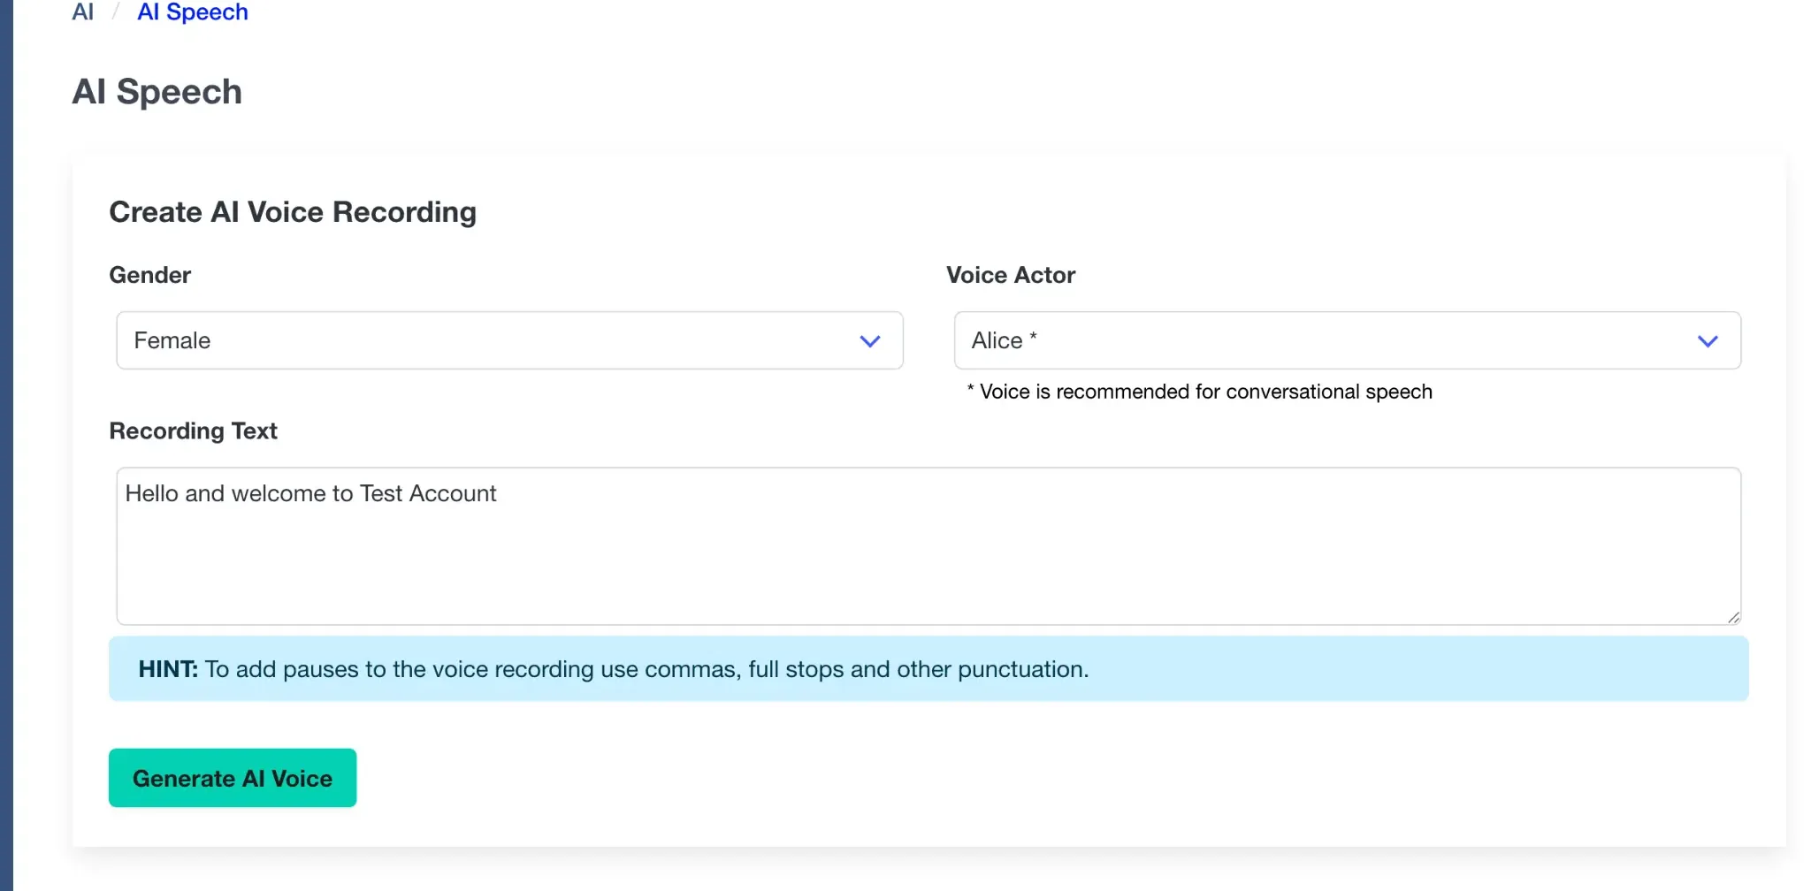Open the Gender selection dropdown

tap(508, 340)
